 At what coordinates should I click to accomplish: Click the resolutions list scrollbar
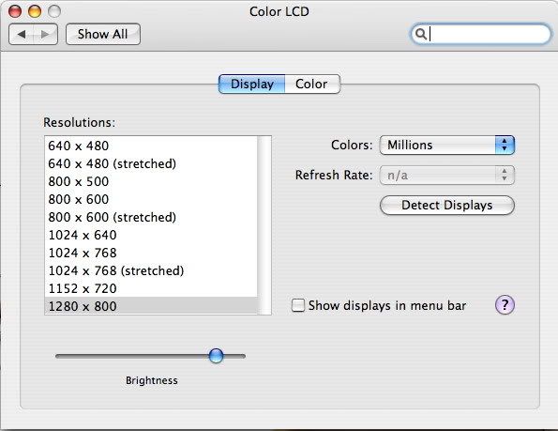[x=264, y=225]
